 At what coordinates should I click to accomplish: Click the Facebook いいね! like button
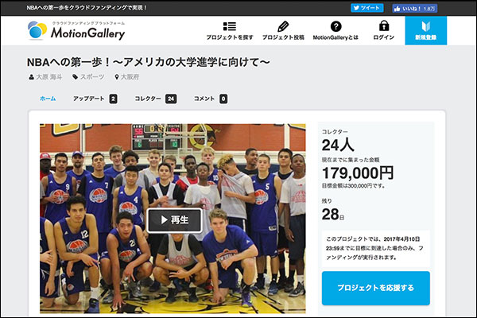(x=415, y=9)
